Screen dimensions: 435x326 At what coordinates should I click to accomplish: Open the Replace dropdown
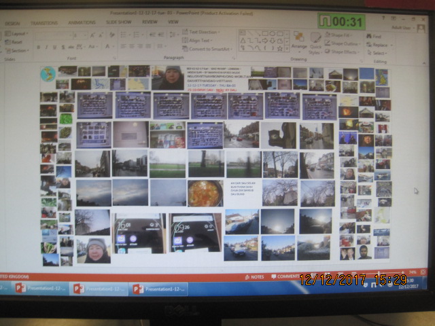coord(379,45)
